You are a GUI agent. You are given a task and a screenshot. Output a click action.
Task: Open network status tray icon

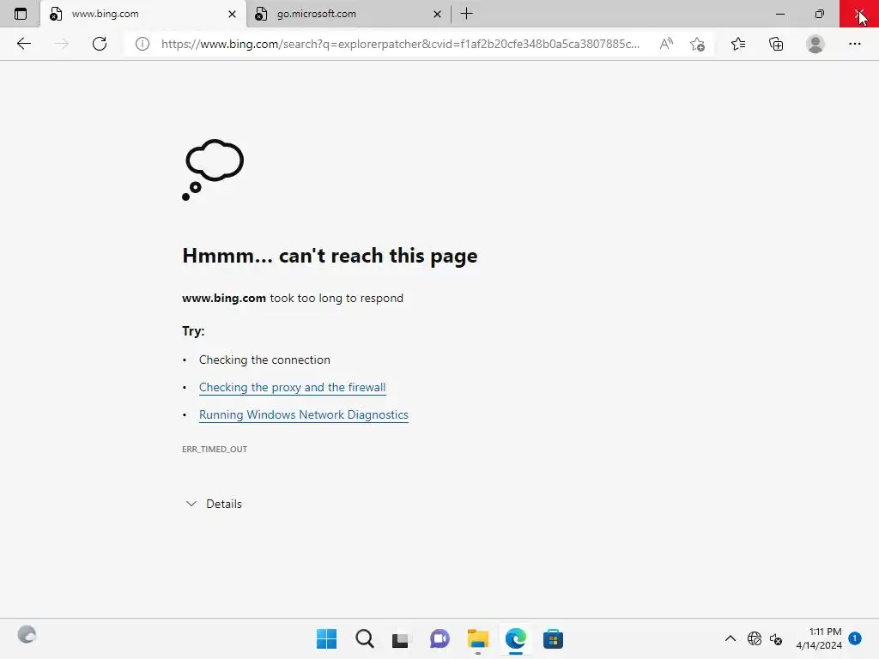[x=755, y=638]
